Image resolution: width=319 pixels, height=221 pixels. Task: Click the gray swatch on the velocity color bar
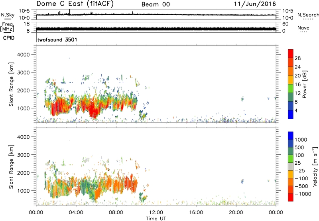[x=291, y=166]
